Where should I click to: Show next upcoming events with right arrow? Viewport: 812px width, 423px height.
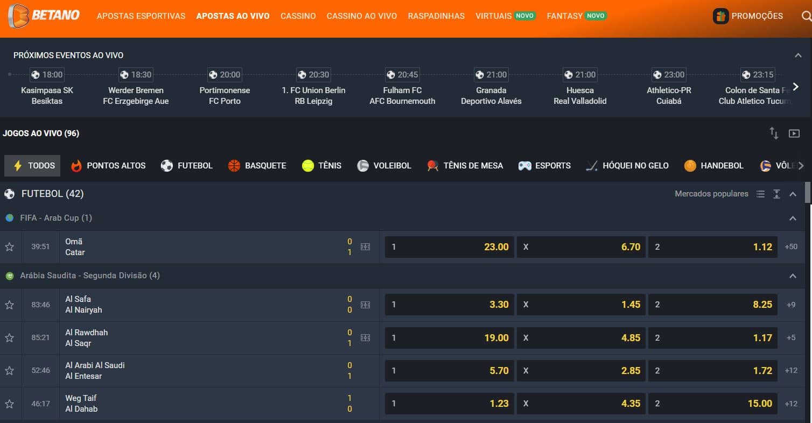796,87
